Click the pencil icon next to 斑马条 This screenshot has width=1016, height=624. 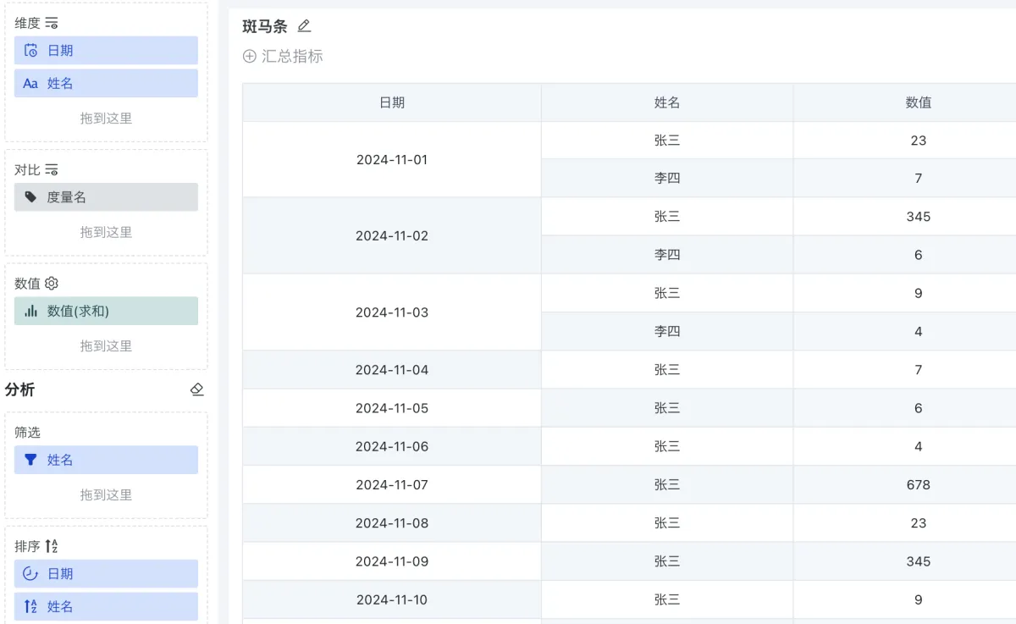coord(304,26)
